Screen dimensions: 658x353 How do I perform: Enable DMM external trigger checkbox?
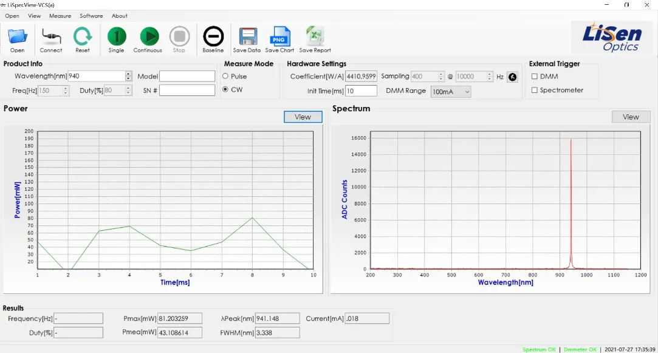pos(535,77)
